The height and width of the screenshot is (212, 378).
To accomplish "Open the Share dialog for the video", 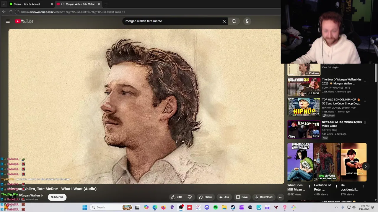I will [205, 197].
